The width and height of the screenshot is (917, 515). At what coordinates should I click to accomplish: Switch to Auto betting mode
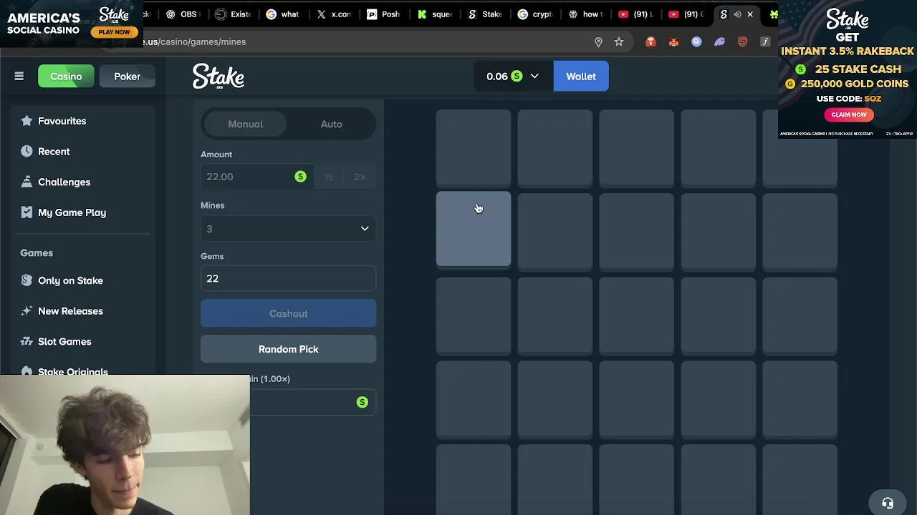tap(331, 124)
